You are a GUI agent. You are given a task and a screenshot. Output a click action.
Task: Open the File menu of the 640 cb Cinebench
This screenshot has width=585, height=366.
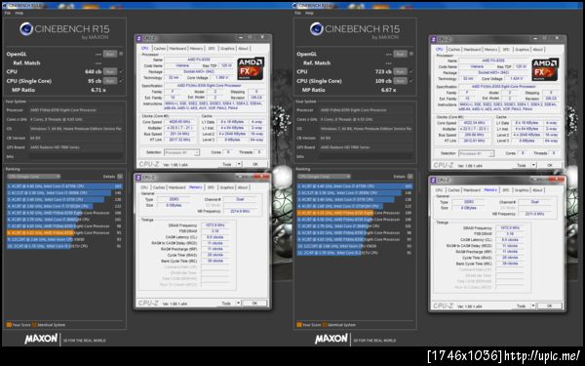coord(8,13)
